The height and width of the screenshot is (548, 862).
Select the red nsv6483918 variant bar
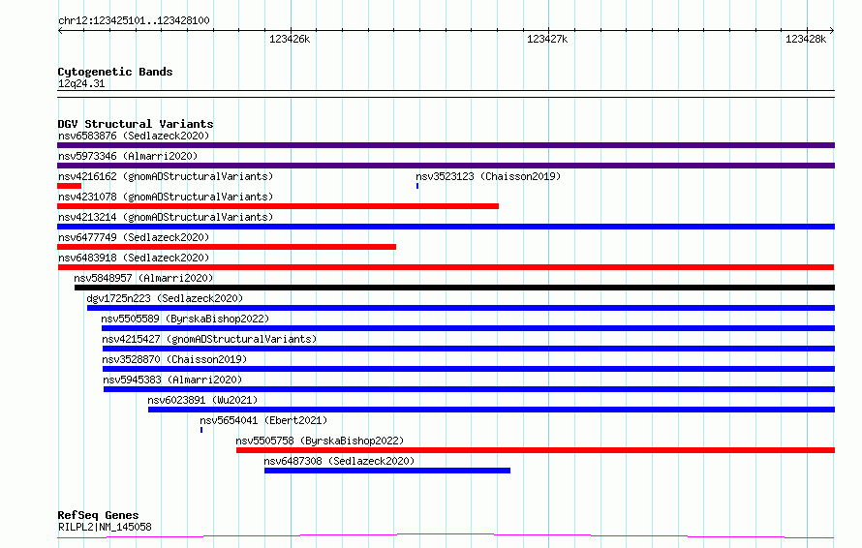click(x=446, y=267)
